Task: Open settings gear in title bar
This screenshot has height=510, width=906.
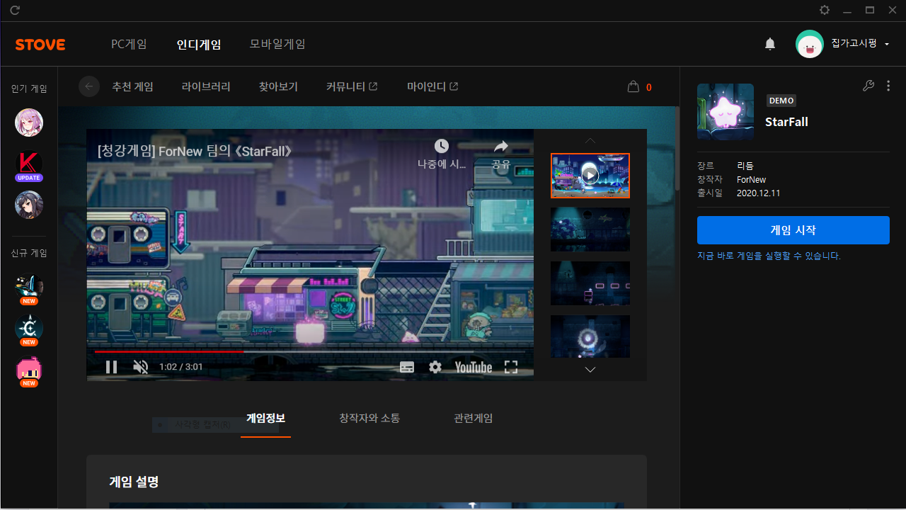Action: click(825, 10)
